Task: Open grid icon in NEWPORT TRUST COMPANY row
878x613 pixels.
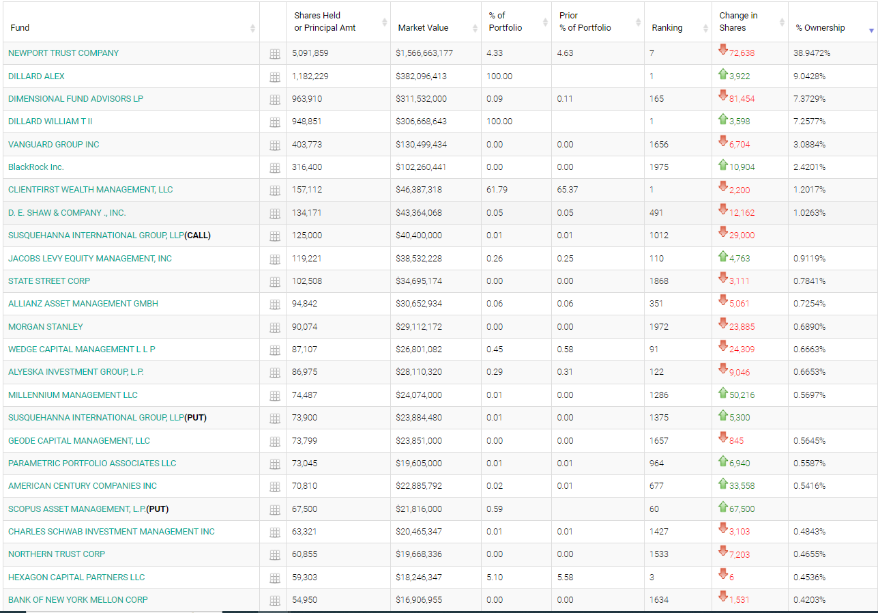Action: (275, 54)
